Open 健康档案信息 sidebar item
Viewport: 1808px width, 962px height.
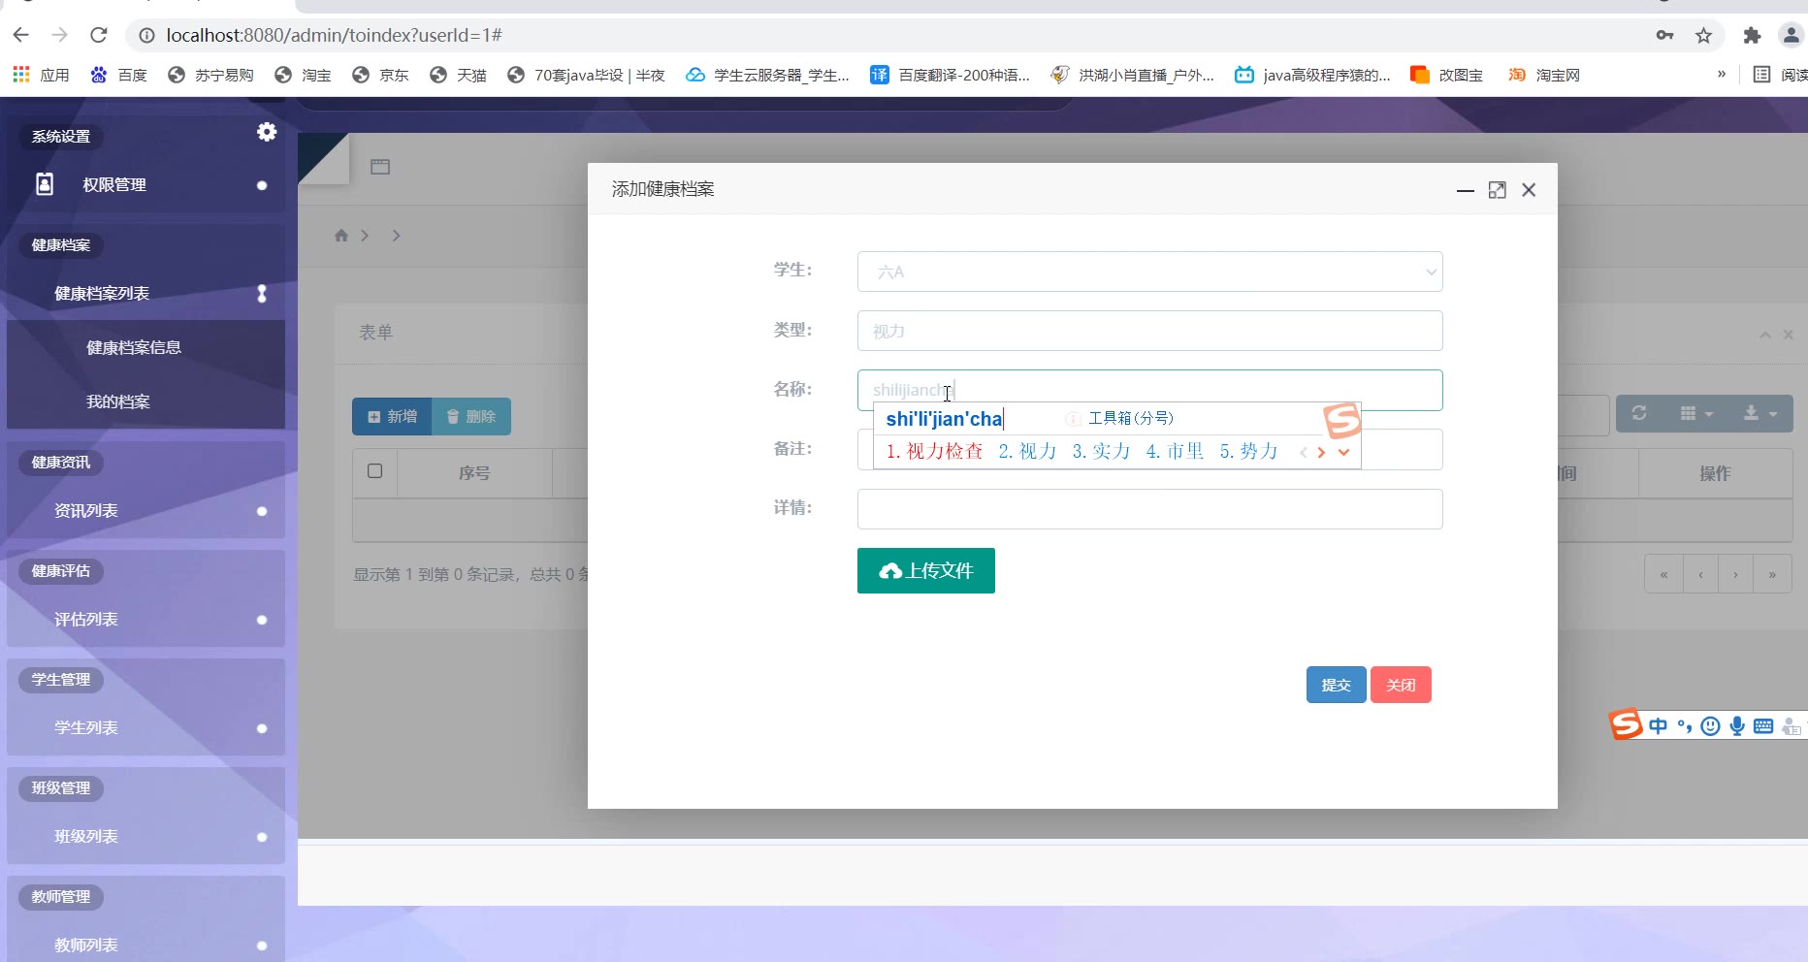coord(134,347)
